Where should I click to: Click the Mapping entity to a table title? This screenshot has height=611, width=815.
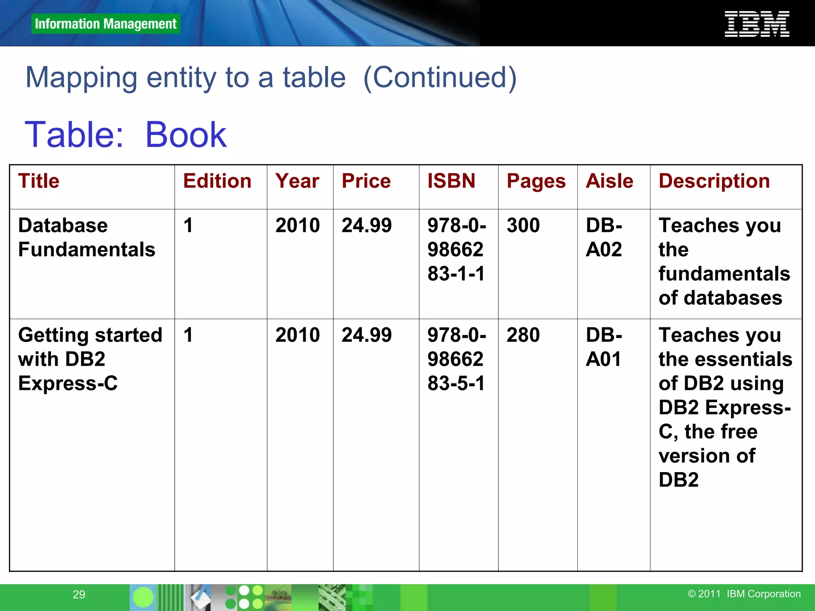pos(271,77)
